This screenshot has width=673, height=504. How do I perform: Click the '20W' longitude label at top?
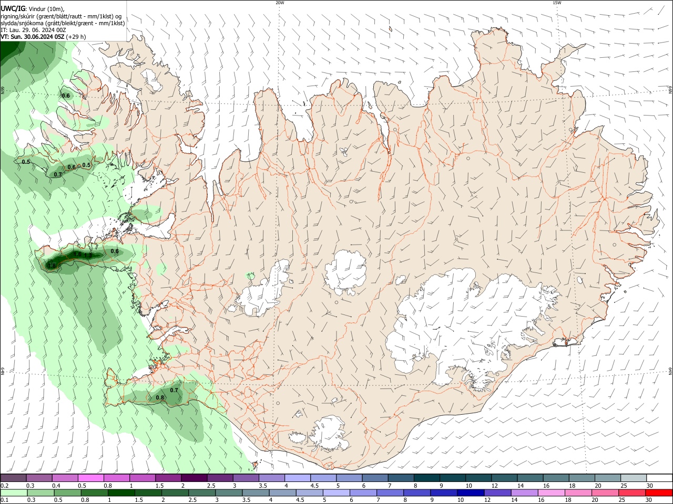280,3
